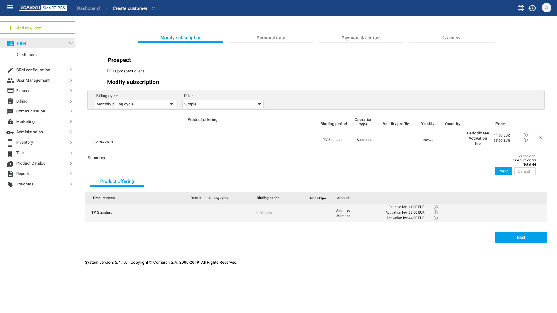557x313 pixels.
Task: Switch to the Personal data tab
Action: click(x=271, y=38)
